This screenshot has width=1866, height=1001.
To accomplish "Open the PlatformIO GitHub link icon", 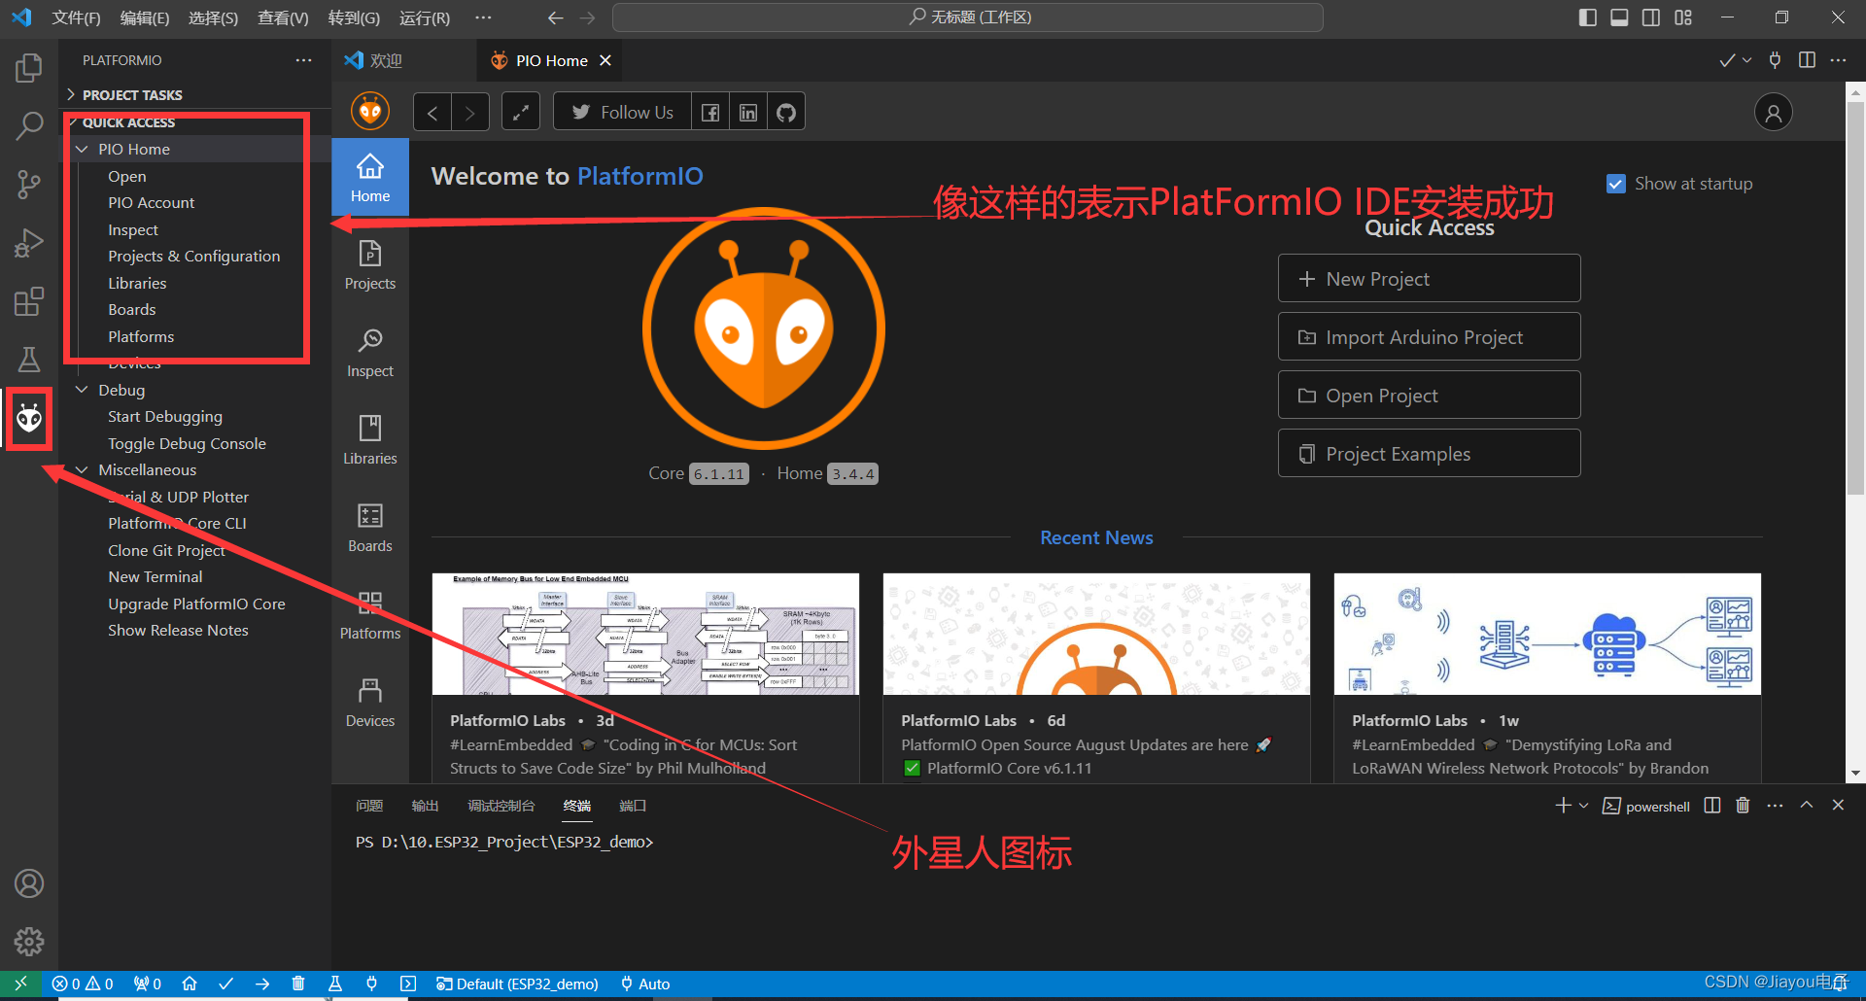I will (x=786, y=113).
